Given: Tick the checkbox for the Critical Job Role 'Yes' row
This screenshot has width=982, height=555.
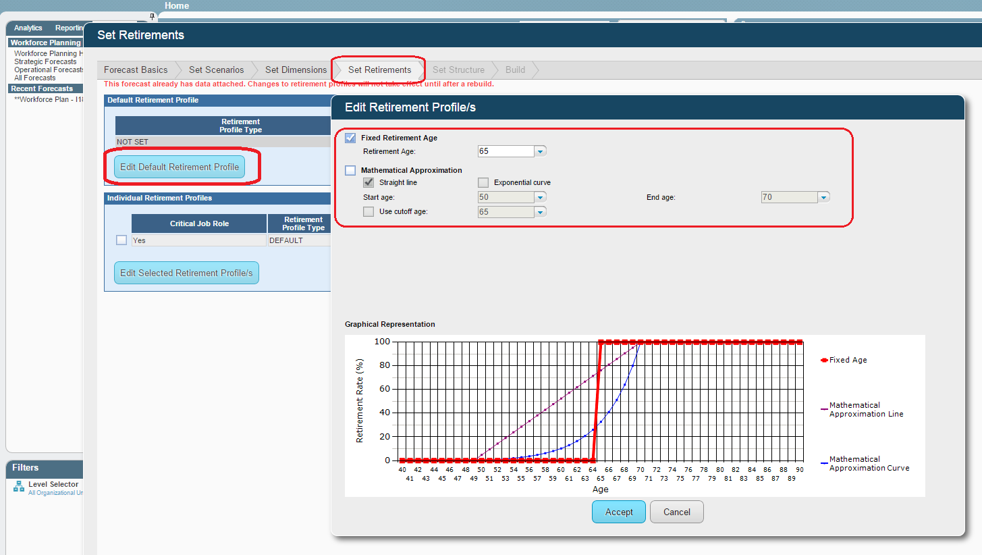Looking at the screenshot, I should tap(121, 240).
